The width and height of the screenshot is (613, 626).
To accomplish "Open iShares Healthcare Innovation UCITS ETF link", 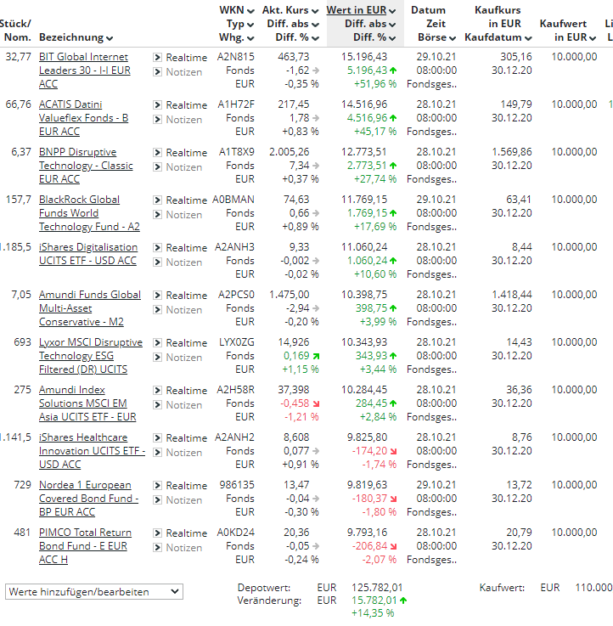I will point(93,451).
